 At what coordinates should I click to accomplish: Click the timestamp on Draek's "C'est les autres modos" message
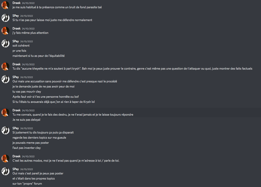[28, 156]
